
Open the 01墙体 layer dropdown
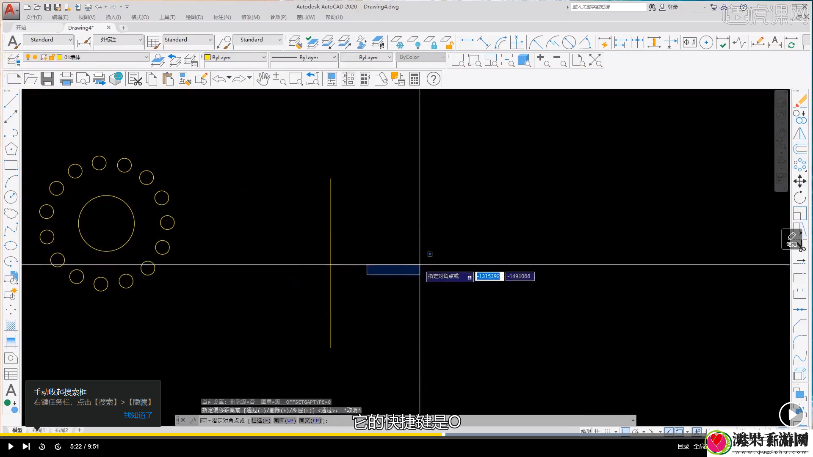click(86, 57)
